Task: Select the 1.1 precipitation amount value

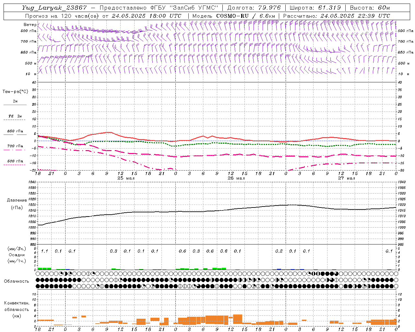Action: tap(44, 251)
